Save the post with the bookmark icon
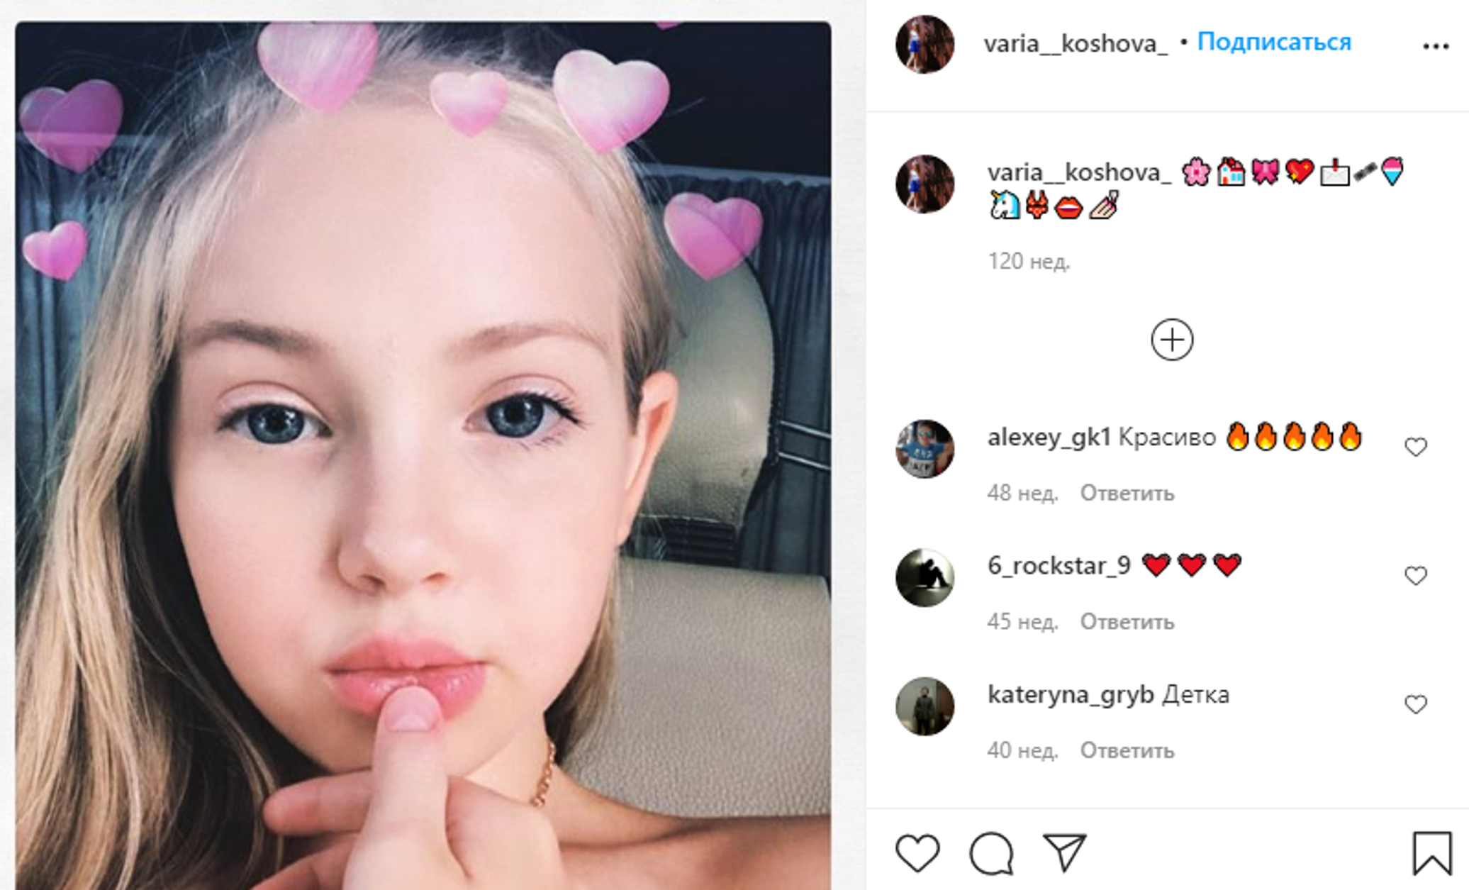 (x=1432, y=853)
